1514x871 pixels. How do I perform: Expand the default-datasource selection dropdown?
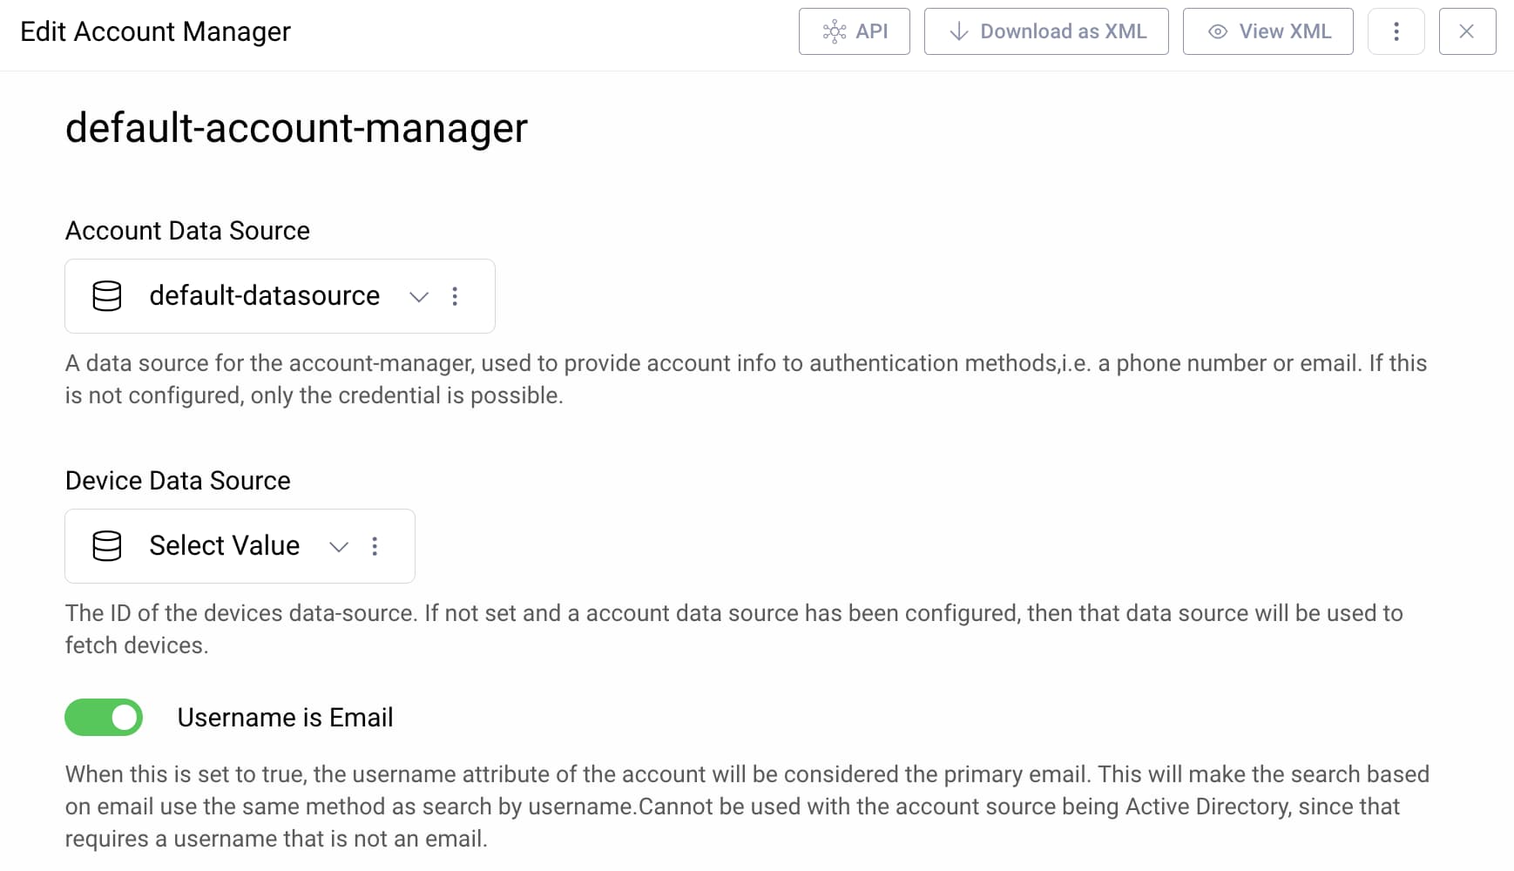tap(419, 297)
